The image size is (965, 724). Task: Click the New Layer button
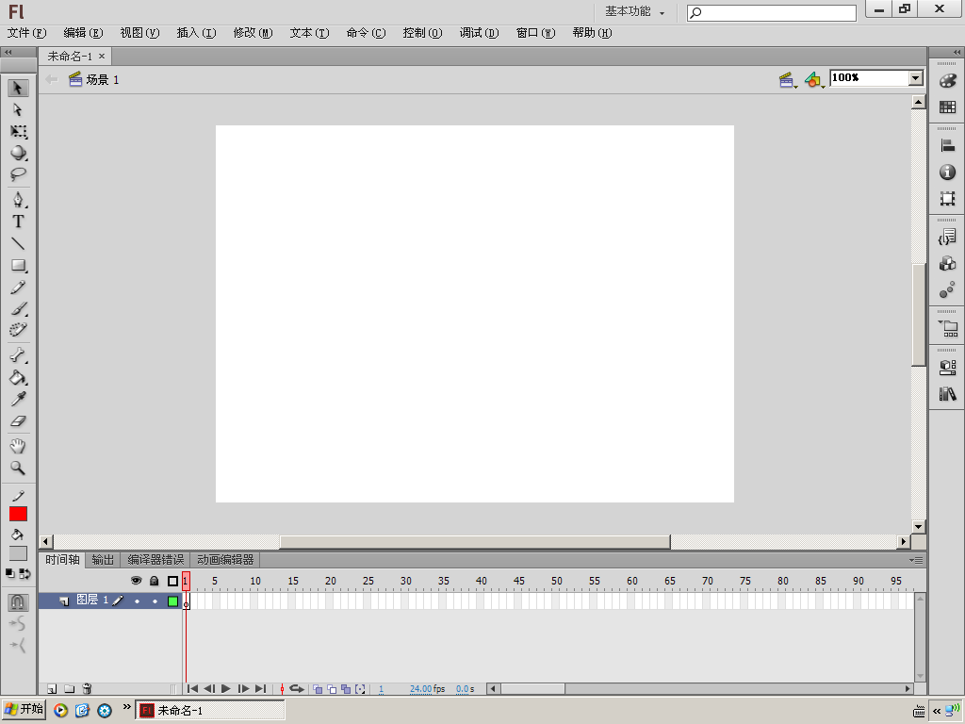click(53, 689)
